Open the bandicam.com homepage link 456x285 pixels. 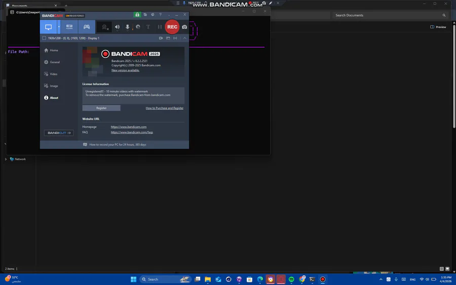coord(129,127)
